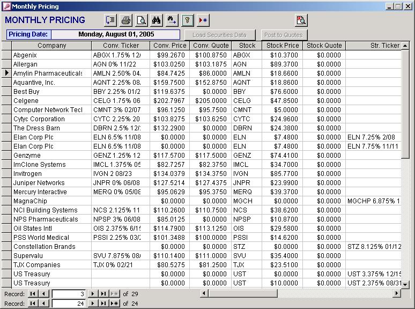Click the vertical scrollbar thumb
This screenshot has height=309, width=415.
[x=405, y=104]
